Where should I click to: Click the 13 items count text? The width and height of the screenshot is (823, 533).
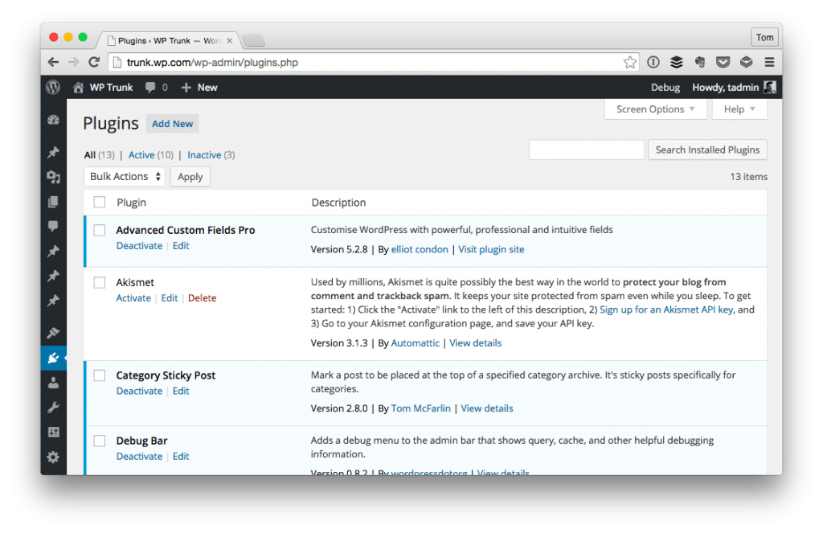coord(748,177)
